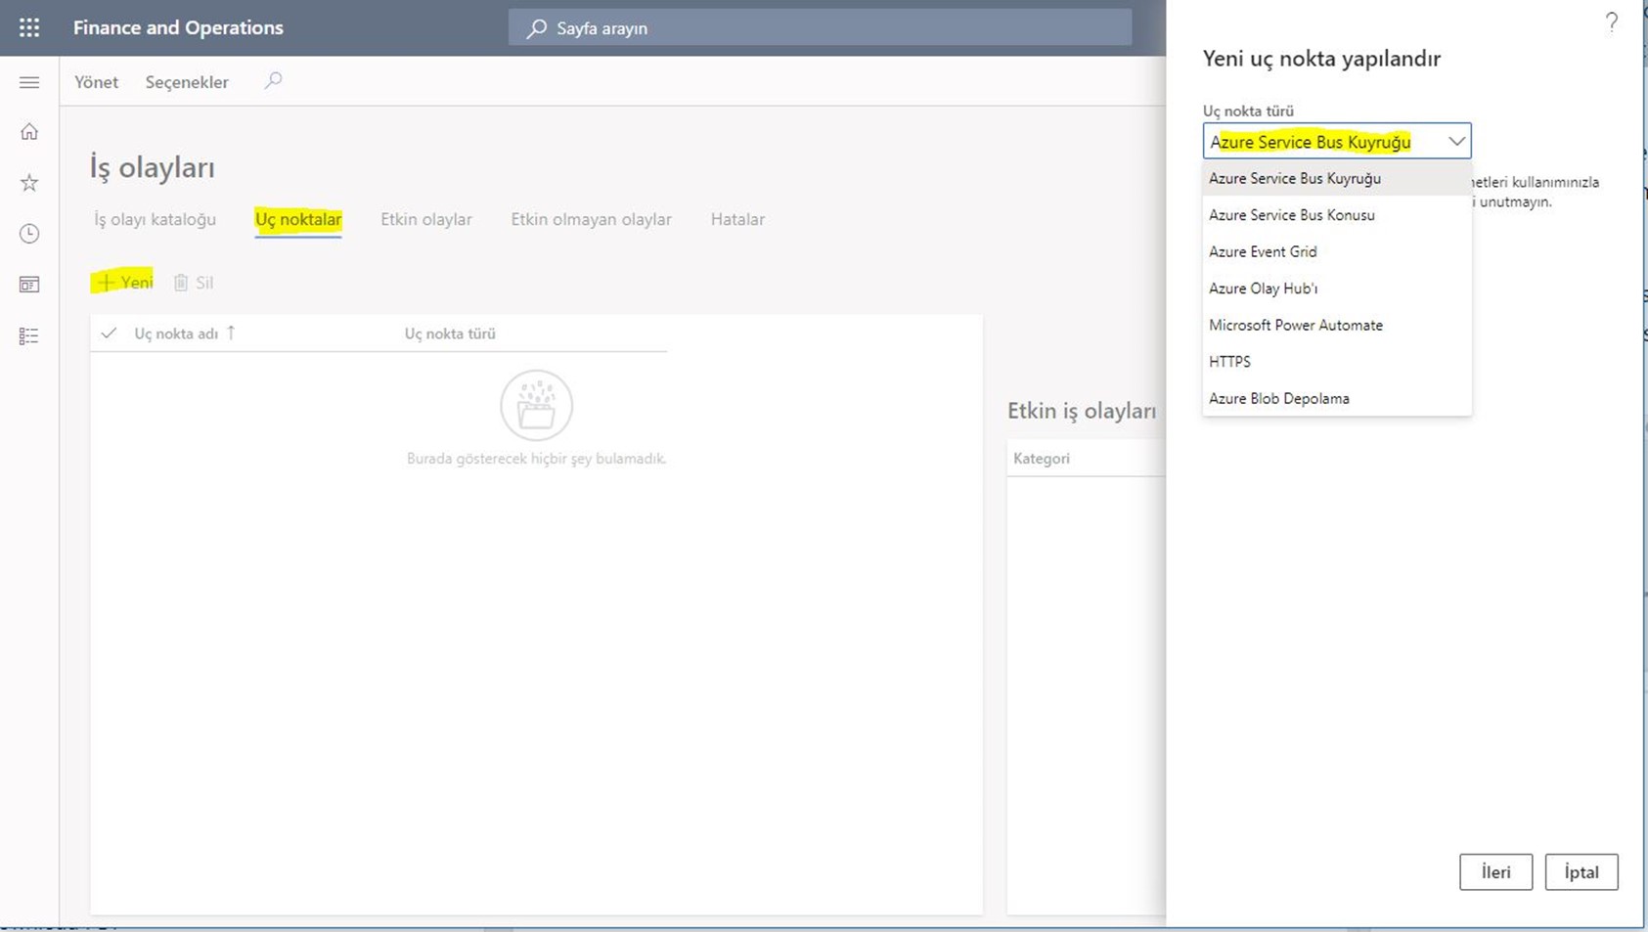
Task: Click the İptal button
Action: 1581,871
